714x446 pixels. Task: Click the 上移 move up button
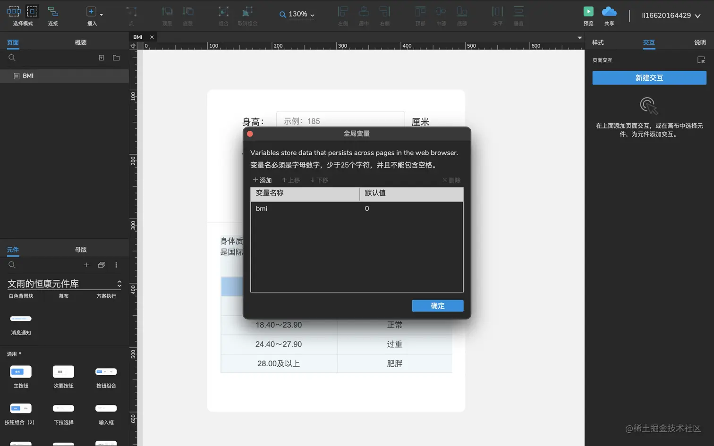(x=291, y=180)
